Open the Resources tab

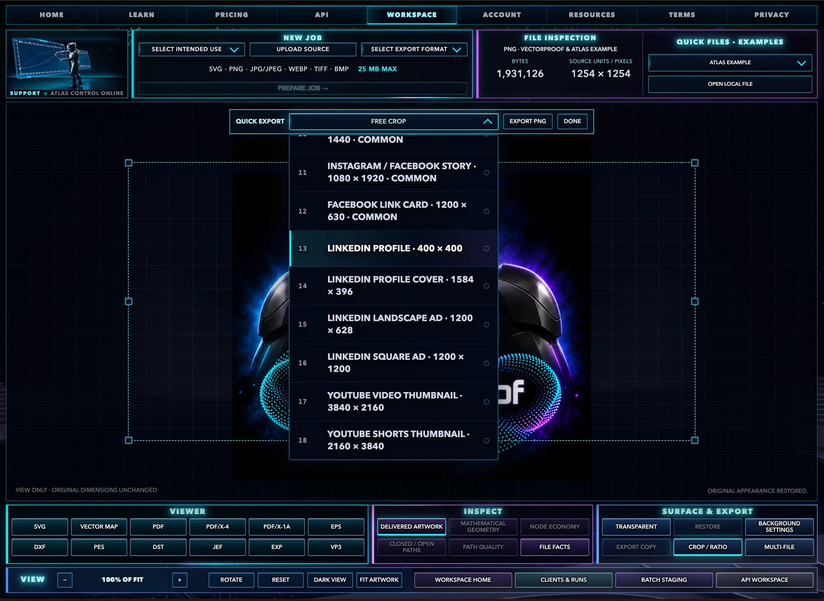pos(592,15)
